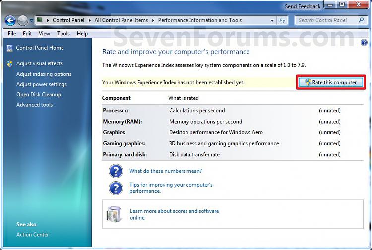Screen dimensions: 372x250
Task: Select Performance Information and Tools breadcrumb
Action: pos(200,20)
